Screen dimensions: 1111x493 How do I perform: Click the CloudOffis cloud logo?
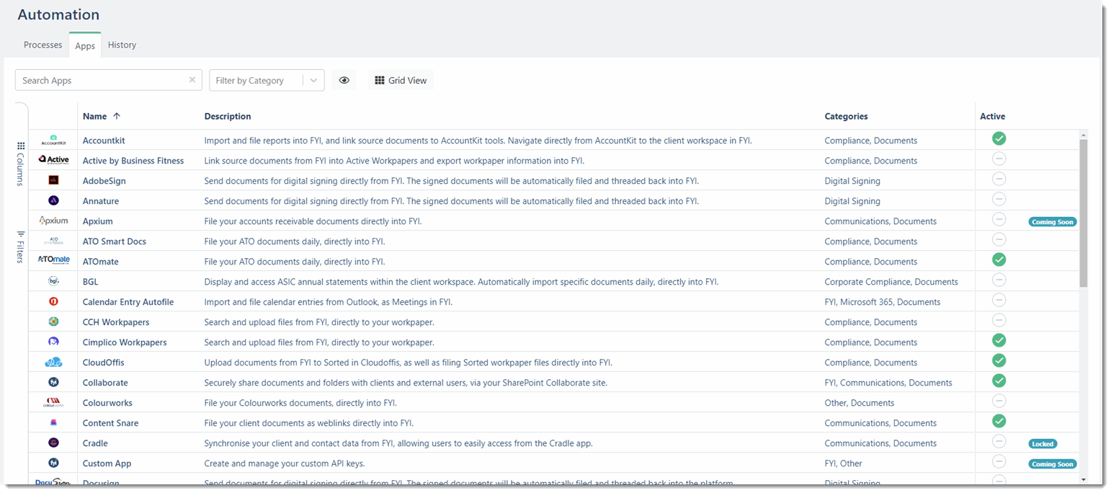53,362
